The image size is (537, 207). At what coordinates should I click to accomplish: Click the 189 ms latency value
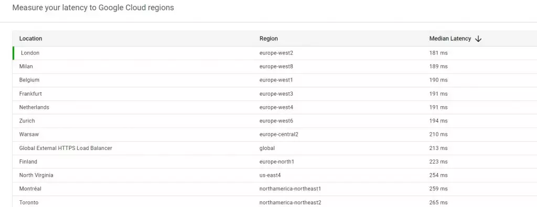click(438, 66)
